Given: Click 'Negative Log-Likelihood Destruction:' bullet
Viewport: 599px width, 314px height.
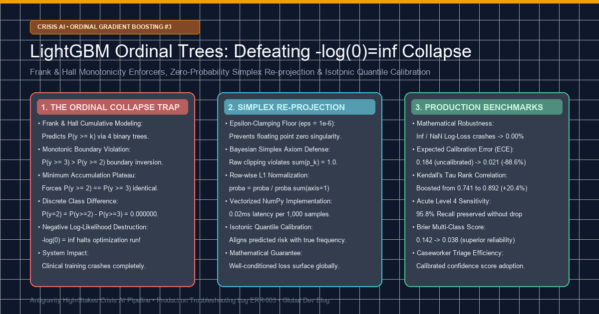Looking at the screenshot, I should (x=93, y=227).
